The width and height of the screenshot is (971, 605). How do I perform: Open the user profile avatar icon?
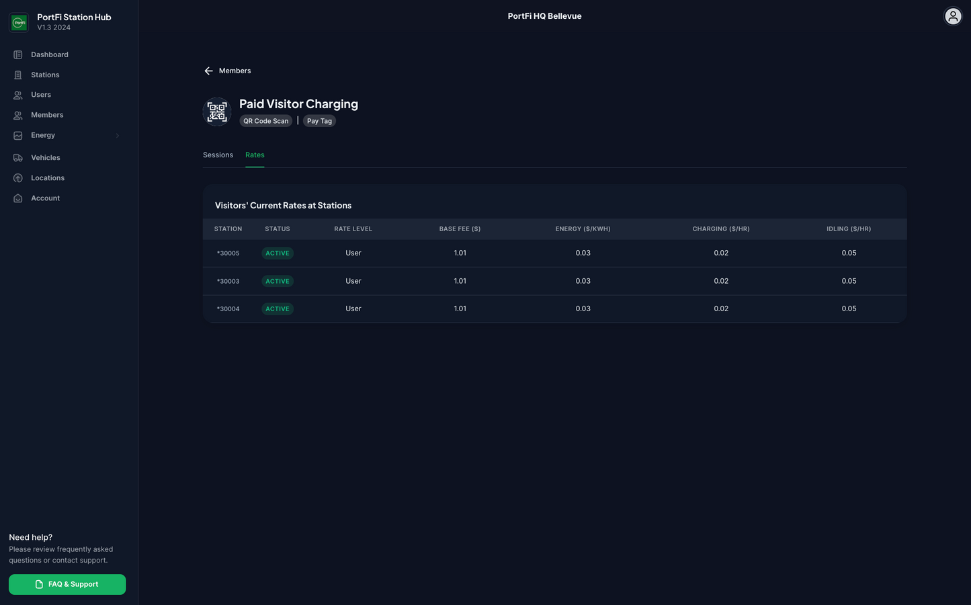(952, 16)
